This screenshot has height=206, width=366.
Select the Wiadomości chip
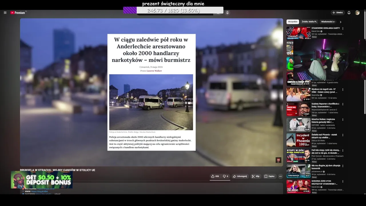pyautogui.click(x=328, y=22)
